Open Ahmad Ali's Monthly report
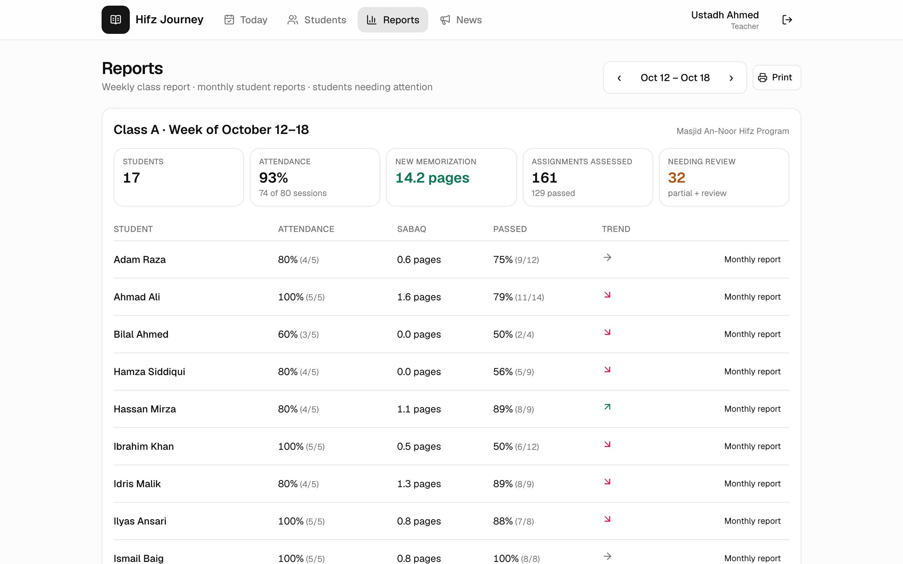 tap(752, 296)
